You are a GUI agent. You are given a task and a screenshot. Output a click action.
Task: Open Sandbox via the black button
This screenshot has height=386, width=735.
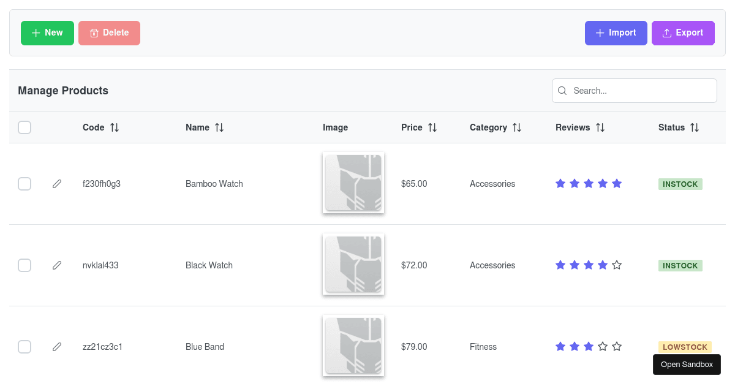click(687, 365)
